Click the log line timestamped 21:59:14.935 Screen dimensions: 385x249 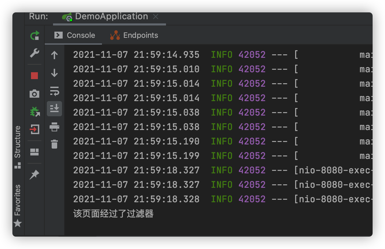(222, 55)
